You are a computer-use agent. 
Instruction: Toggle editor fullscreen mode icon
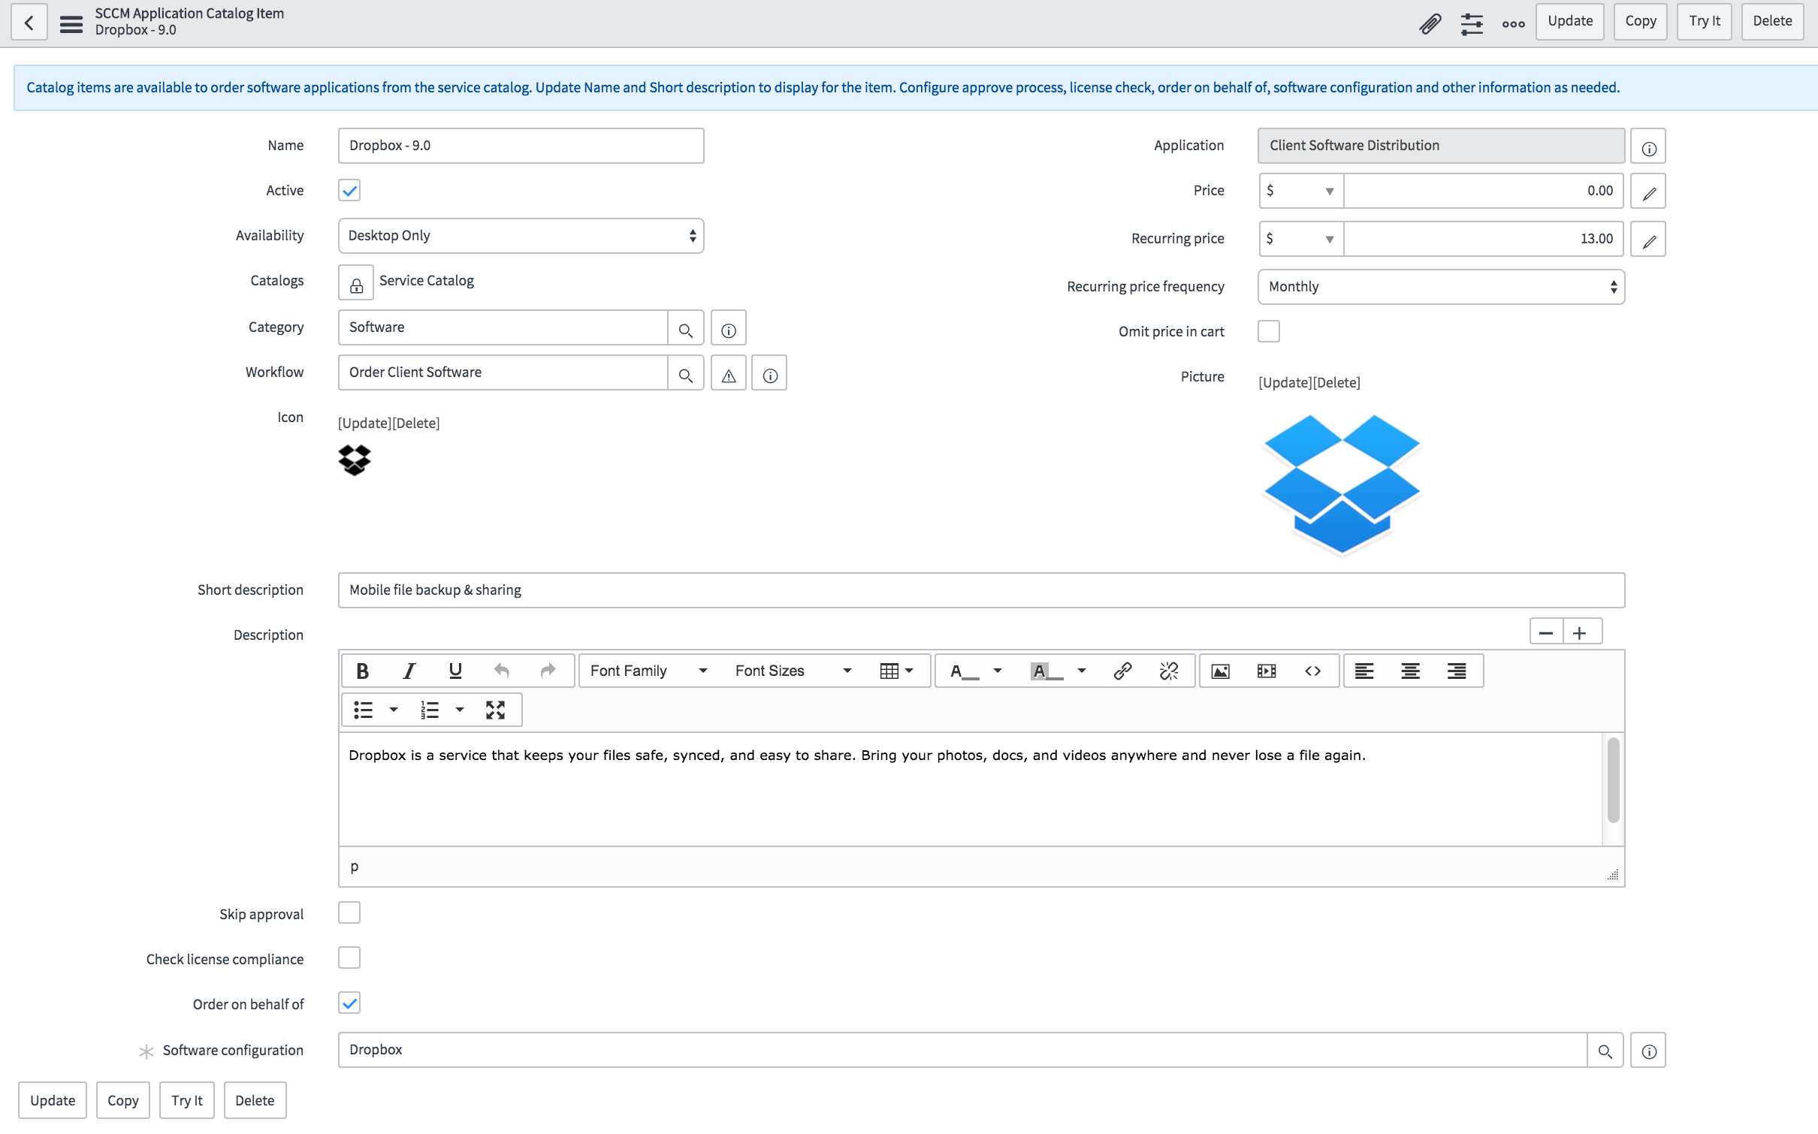pyautogui.click(x=495, y=710)
